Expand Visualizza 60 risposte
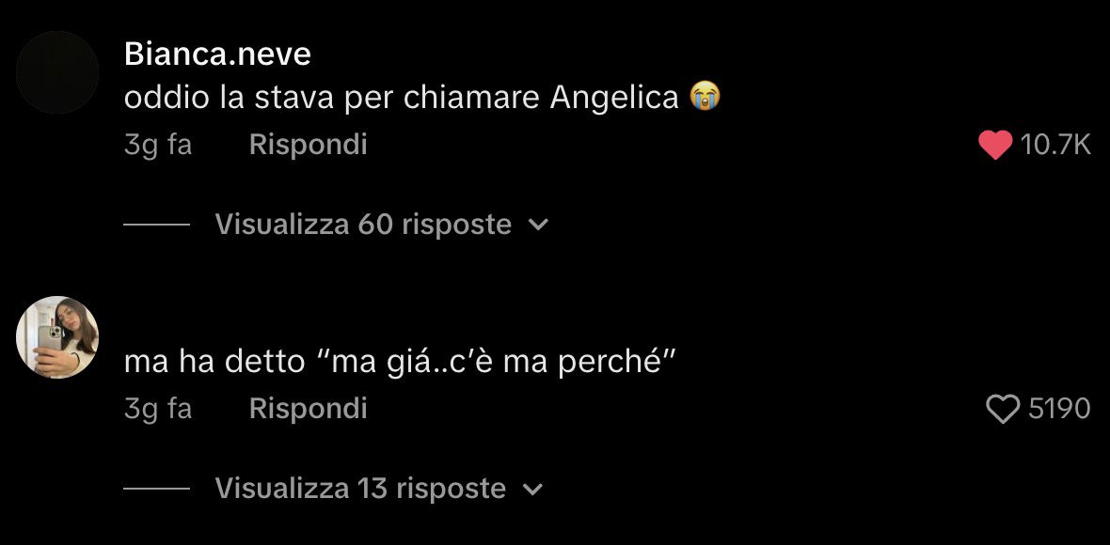Screen dimensions: 1110x545 (x=363, y=225)
